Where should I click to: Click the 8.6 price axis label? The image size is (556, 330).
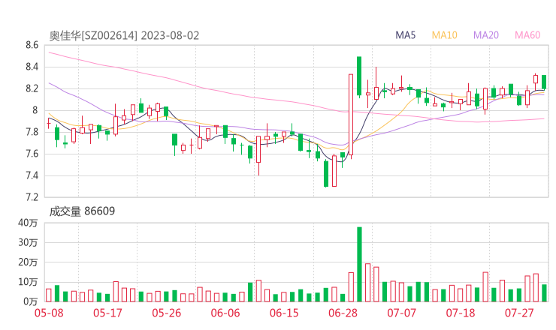[x=32, y=45]
